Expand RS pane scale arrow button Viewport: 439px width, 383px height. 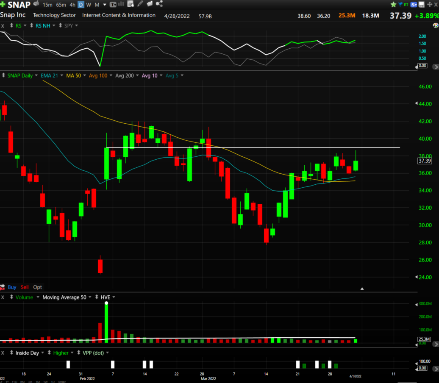pos(435,67)
